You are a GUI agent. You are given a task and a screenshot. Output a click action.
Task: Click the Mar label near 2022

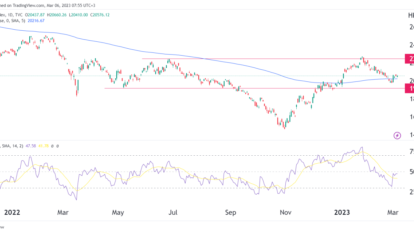point(63,212)
